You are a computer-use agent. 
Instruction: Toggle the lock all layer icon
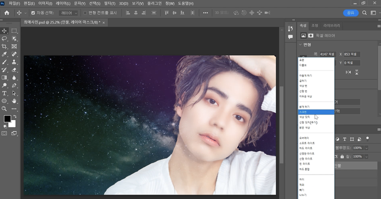[x=342, y=156]
